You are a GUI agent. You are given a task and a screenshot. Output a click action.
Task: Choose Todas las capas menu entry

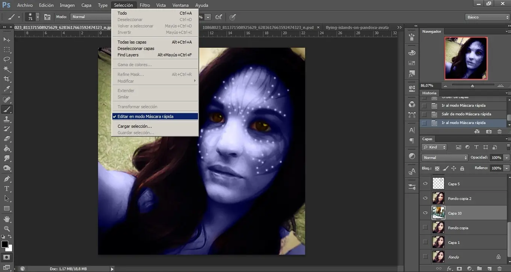tap(155, 42)
